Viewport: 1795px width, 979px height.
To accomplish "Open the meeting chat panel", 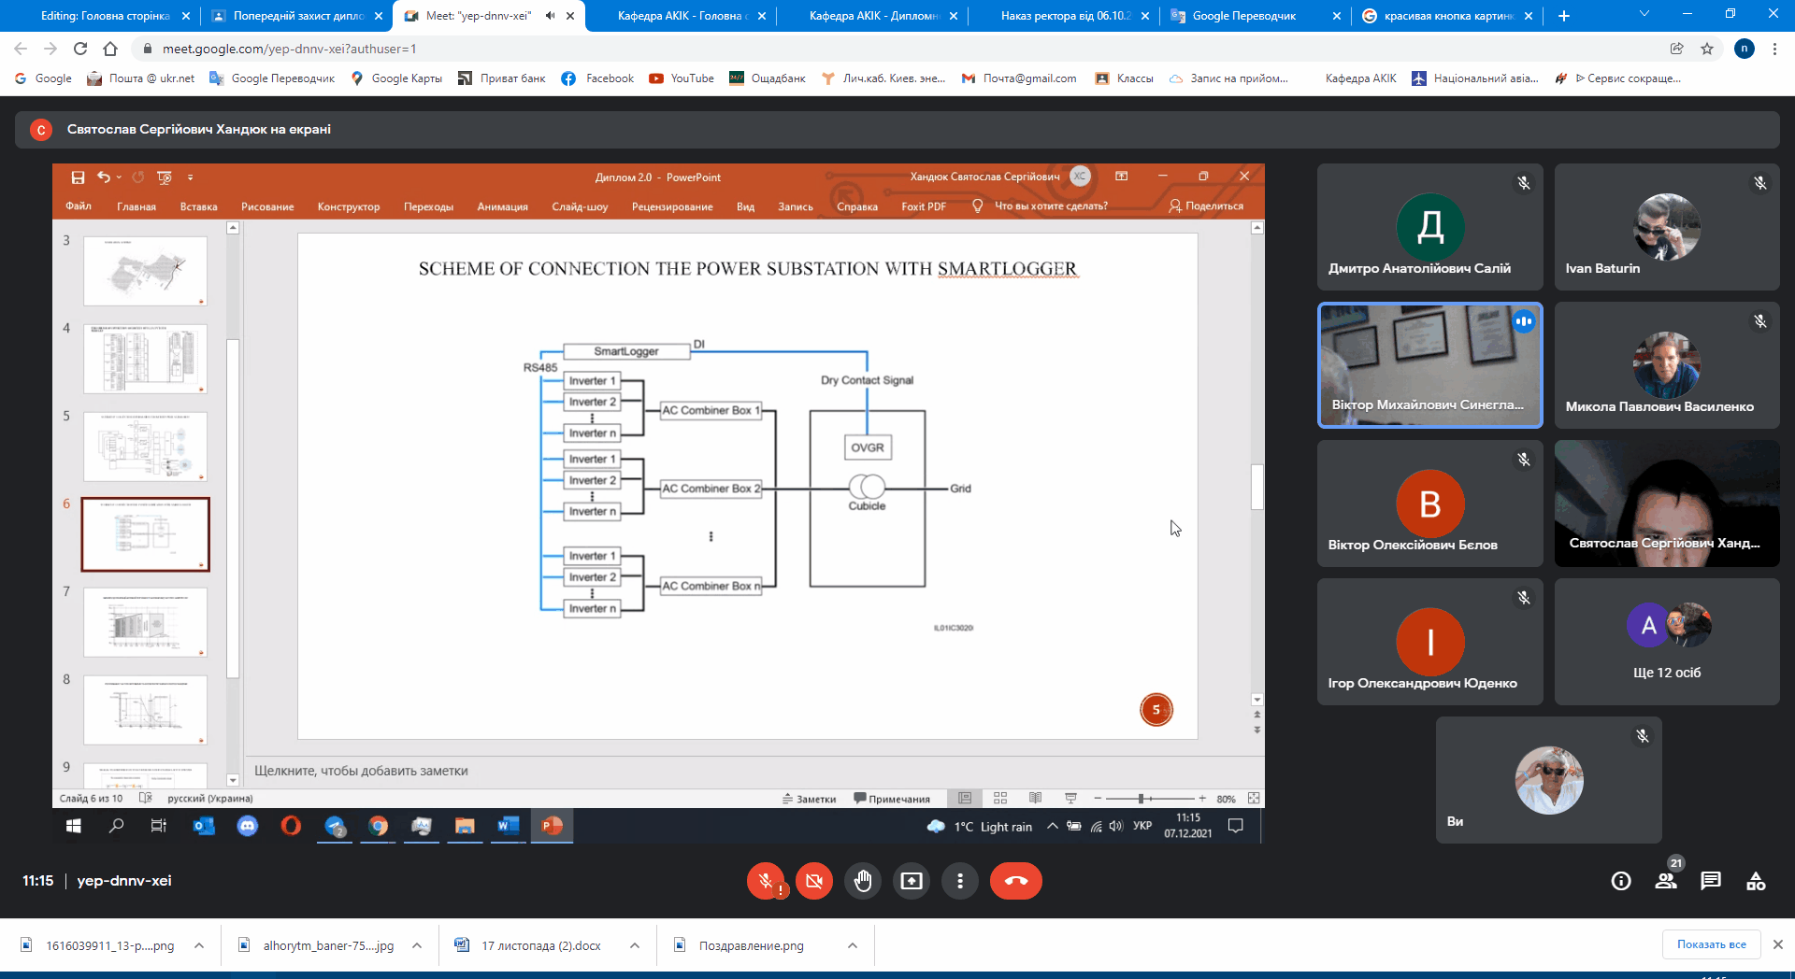I will 1711,881.
